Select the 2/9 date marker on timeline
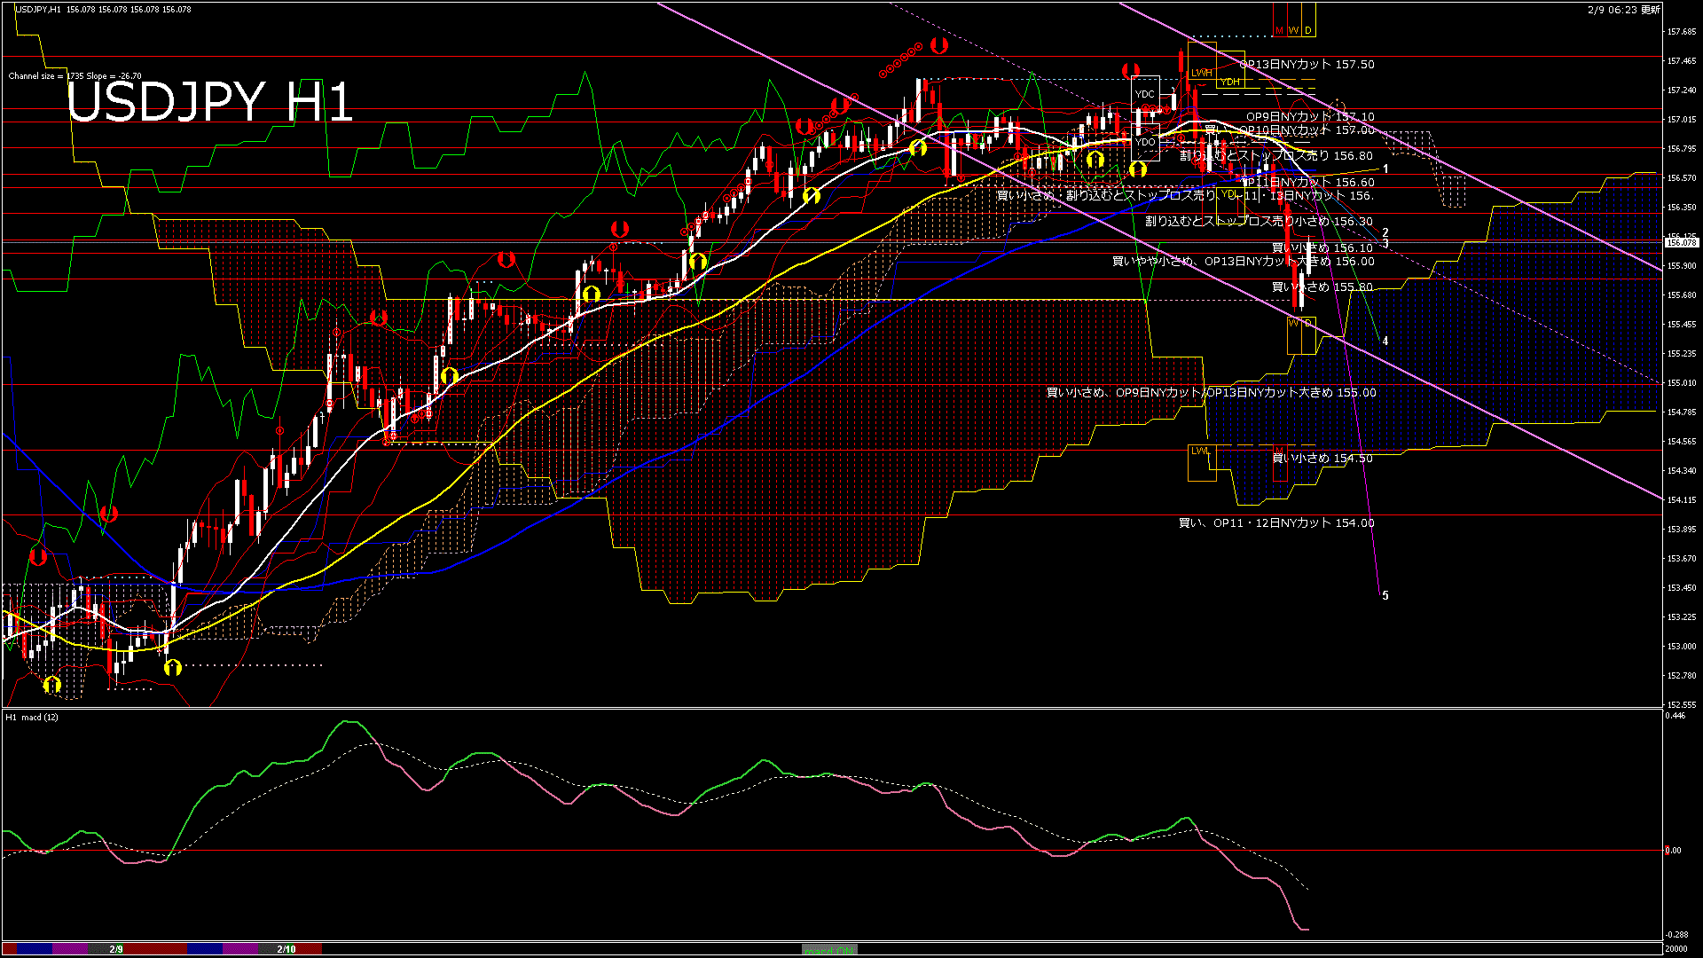Viewport: 1703px width, 958px height. (x=116, y=949)
